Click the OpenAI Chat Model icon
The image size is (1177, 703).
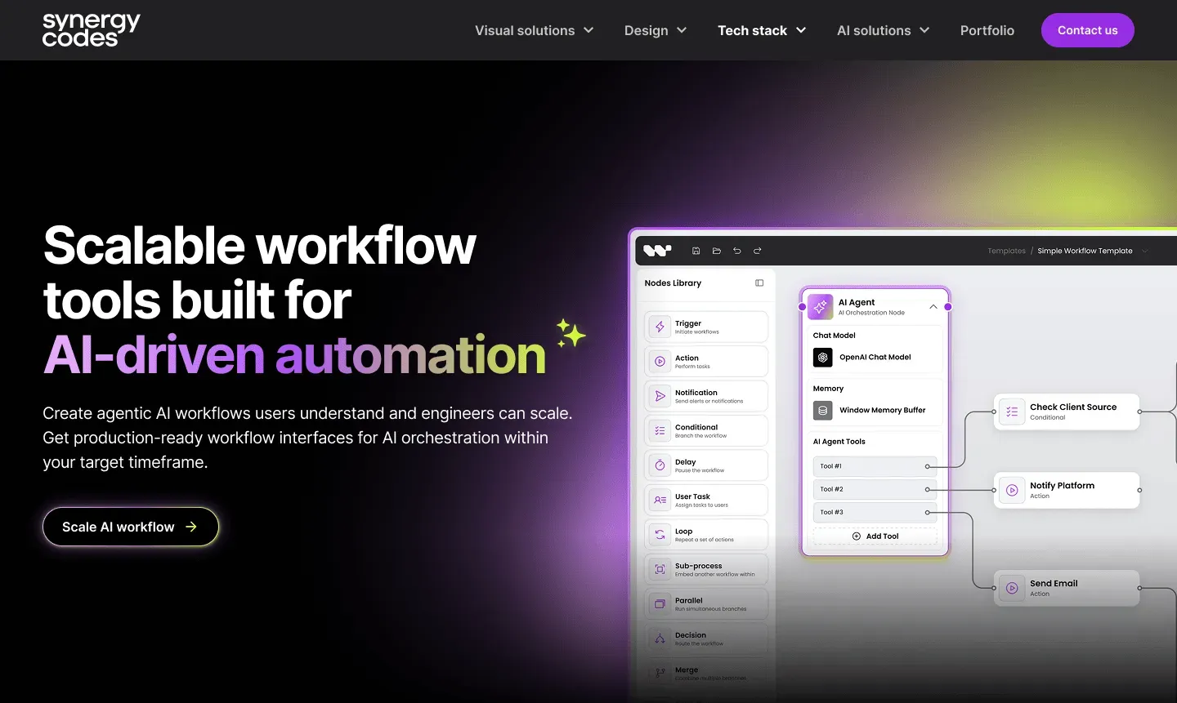point(823,358)
